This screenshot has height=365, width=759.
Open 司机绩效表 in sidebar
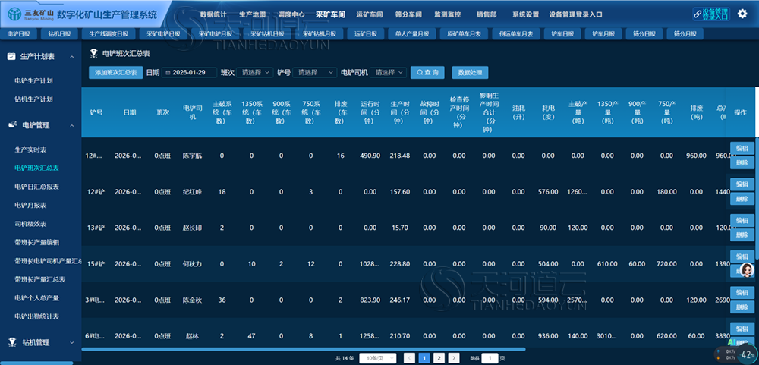click(x=30, y=224)
